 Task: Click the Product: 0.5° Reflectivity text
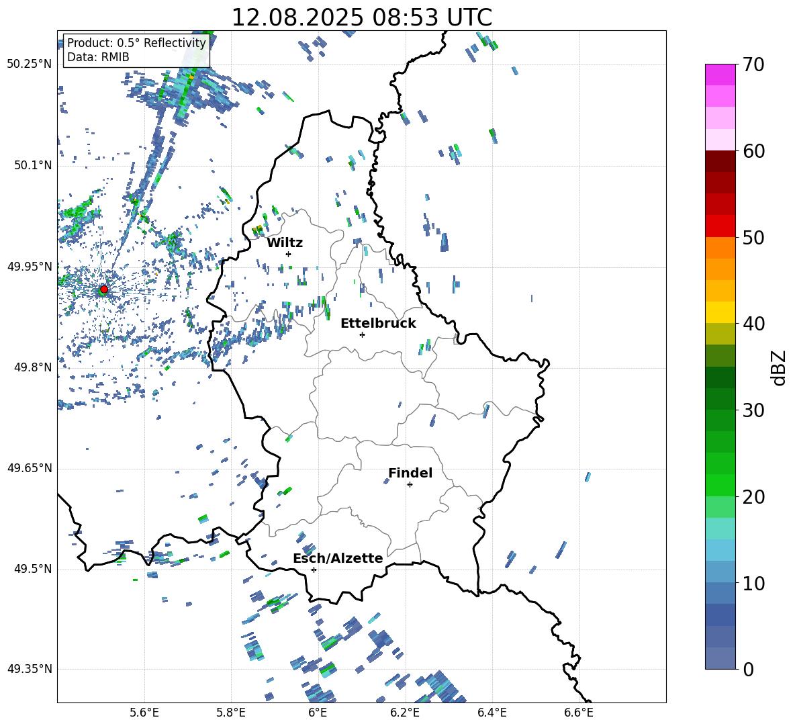pyautogui.click(x=136, y=42)
